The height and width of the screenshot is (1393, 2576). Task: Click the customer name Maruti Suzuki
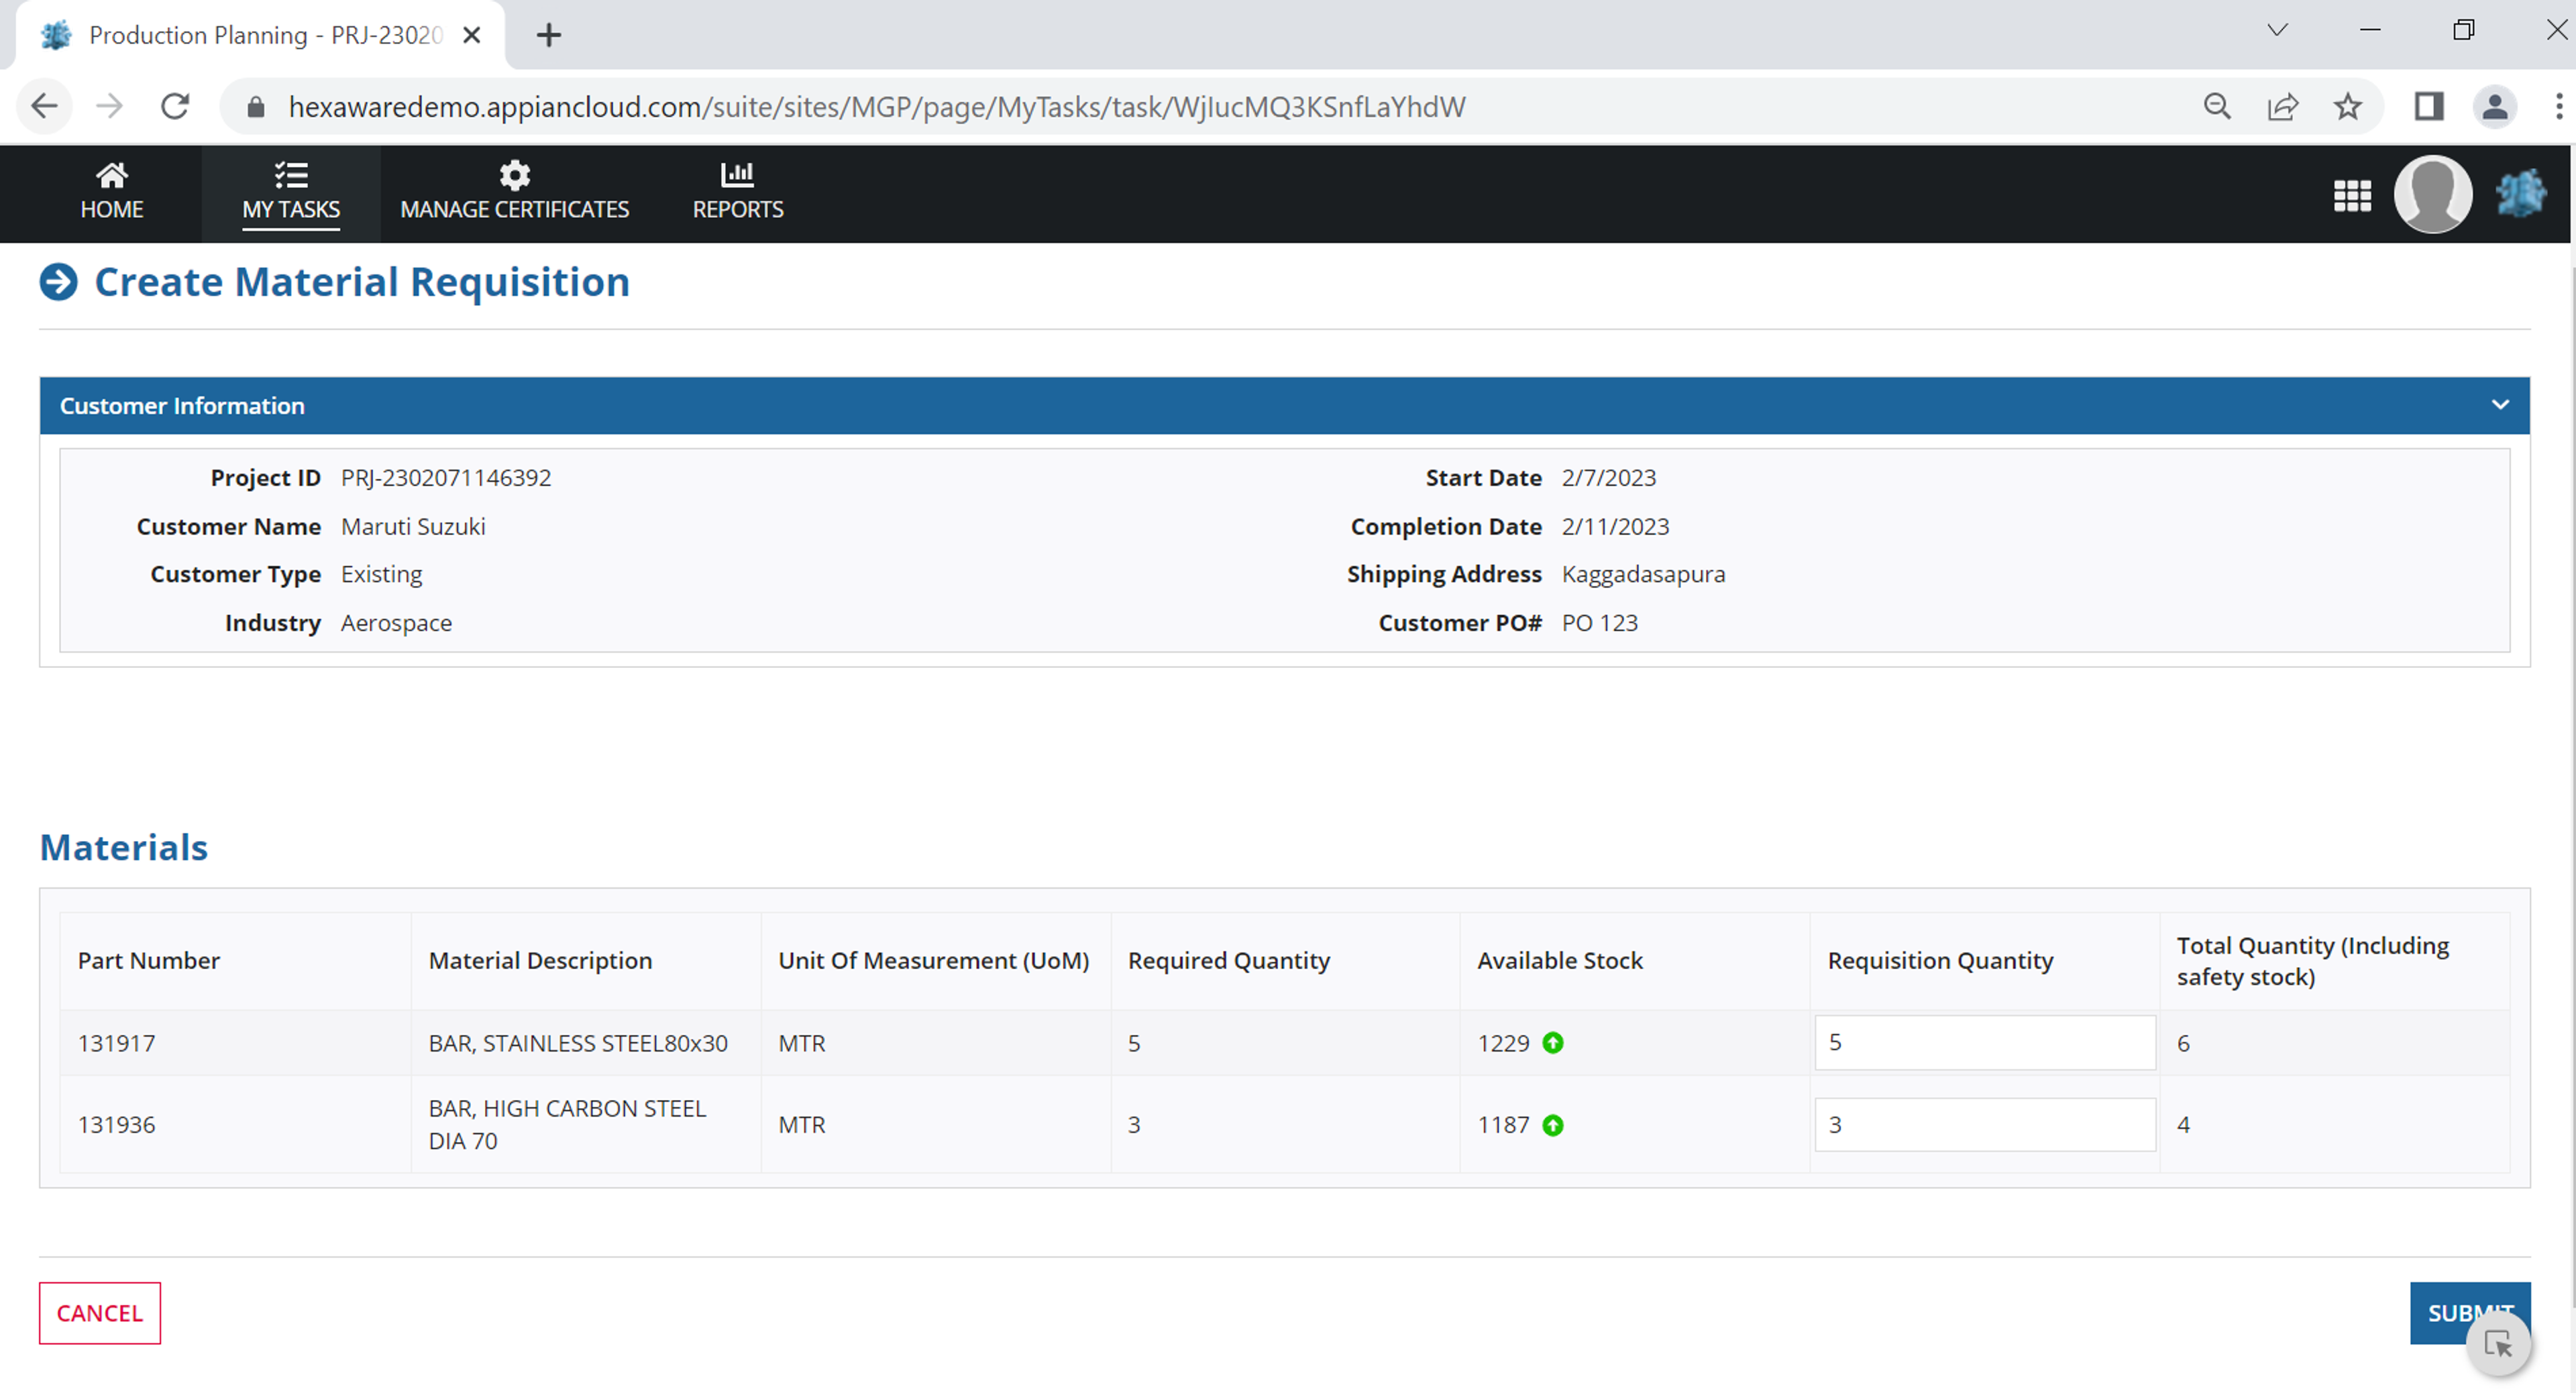coord(413,527)
